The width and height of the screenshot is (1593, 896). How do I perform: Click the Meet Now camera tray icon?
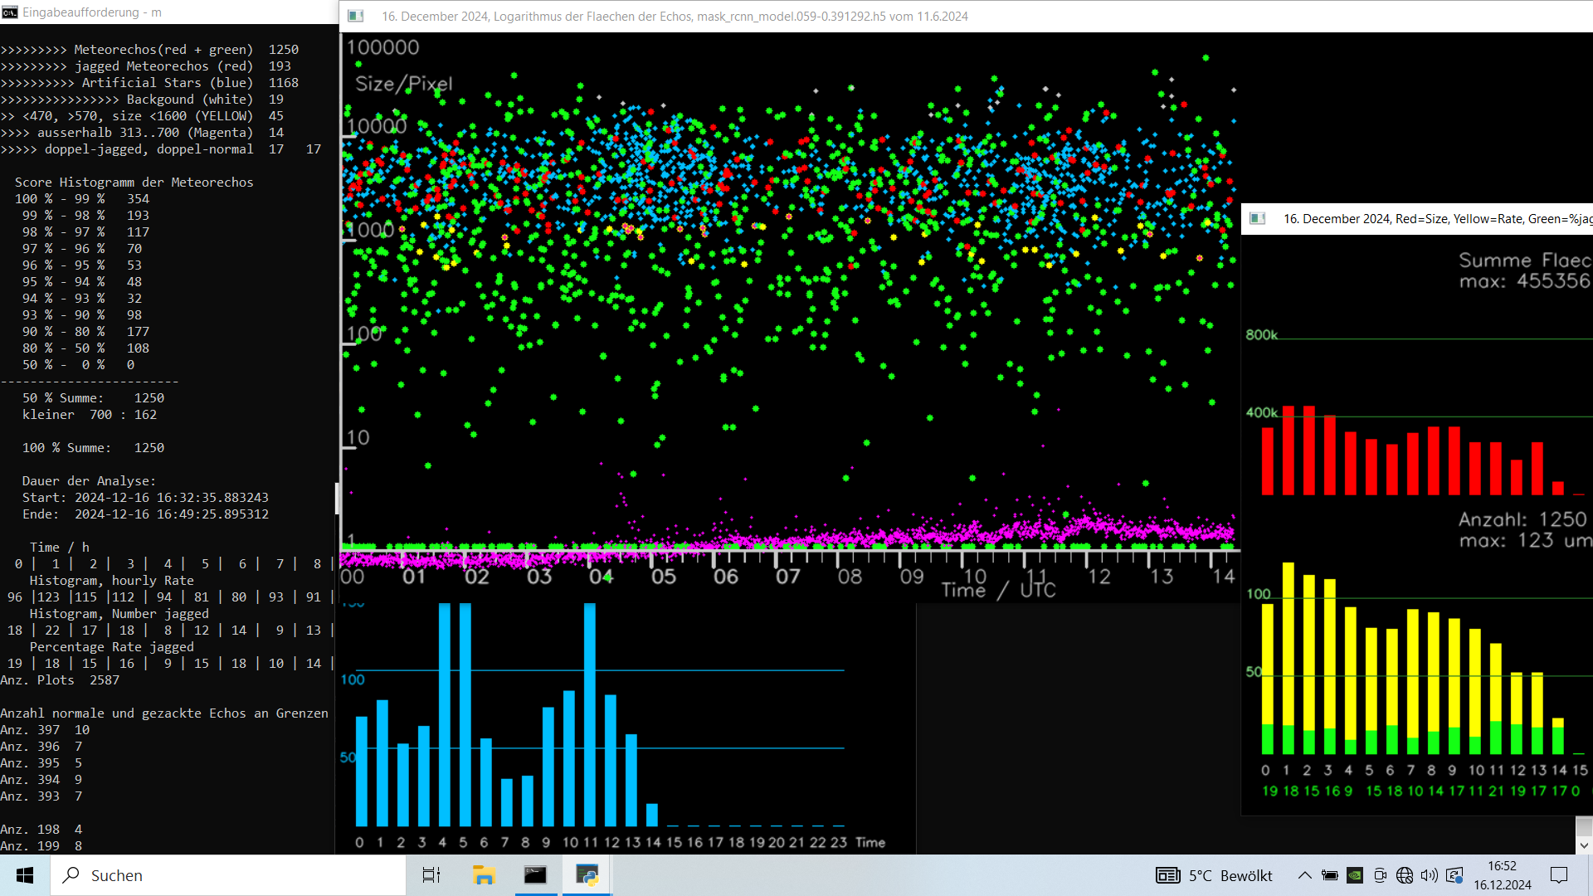click(1380, 875)
